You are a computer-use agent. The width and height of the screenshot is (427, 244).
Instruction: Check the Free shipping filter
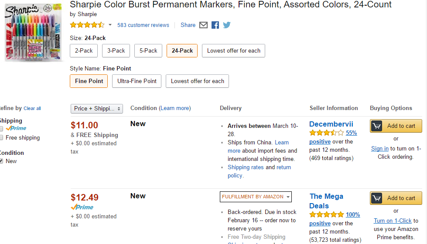[1, 137]
